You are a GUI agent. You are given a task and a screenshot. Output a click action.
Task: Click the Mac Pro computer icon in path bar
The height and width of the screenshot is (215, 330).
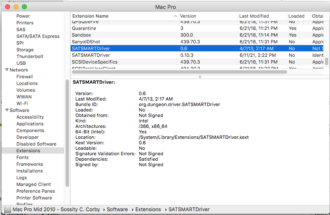8,210
